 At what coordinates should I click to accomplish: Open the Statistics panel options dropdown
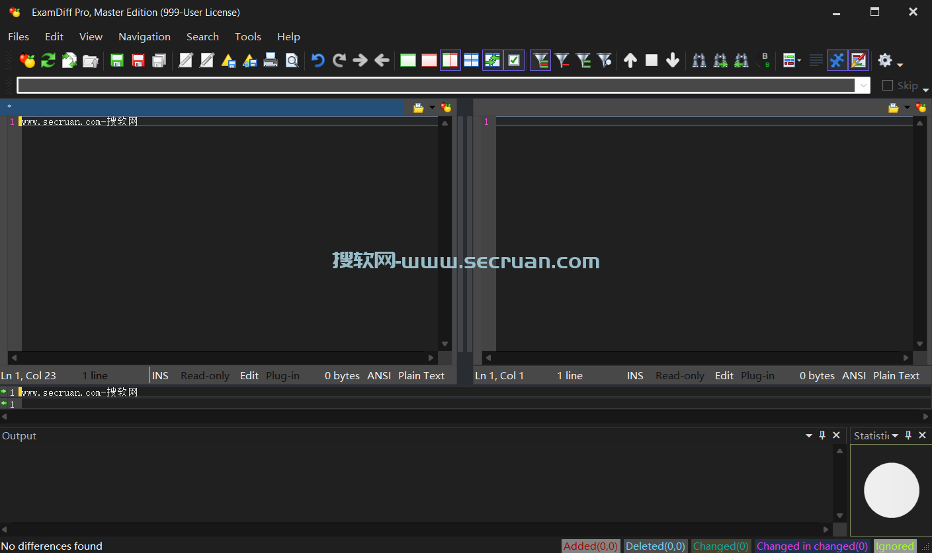click(895, 435)
